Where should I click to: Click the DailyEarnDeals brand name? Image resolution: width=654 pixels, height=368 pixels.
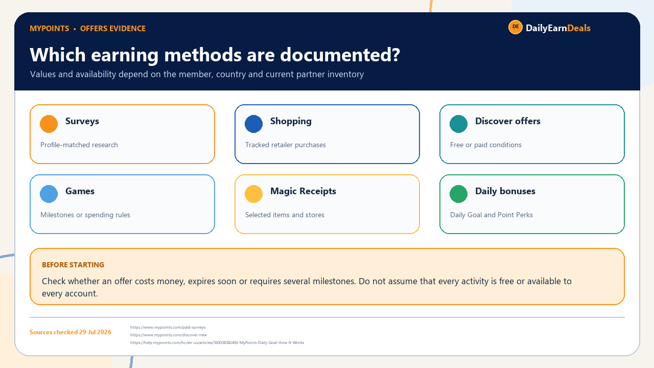click(558, 28)
